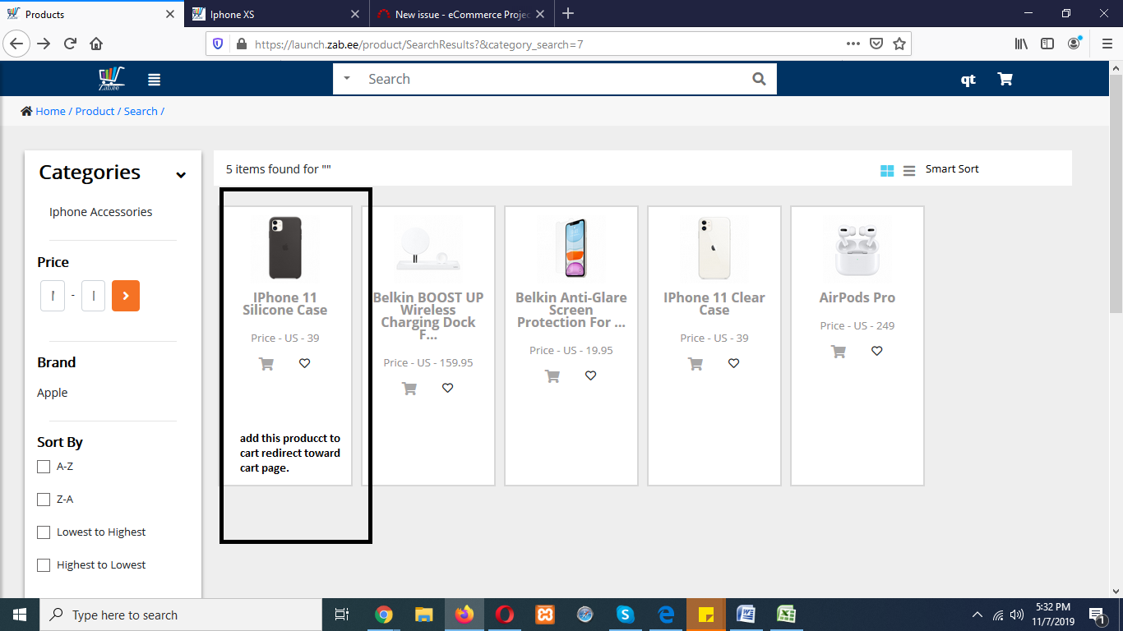Open Belkin Anti-Glare product image
Screen dimensions: 1123x631
[x=571, y=247]
